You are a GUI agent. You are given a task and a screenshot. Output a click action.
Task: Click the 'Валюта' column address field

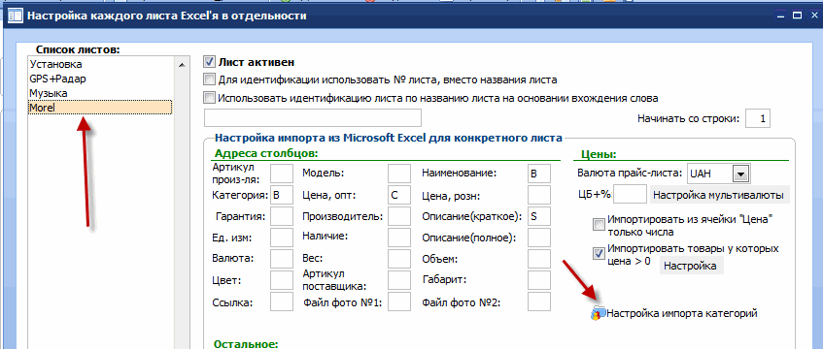click(x=282, y=259)
